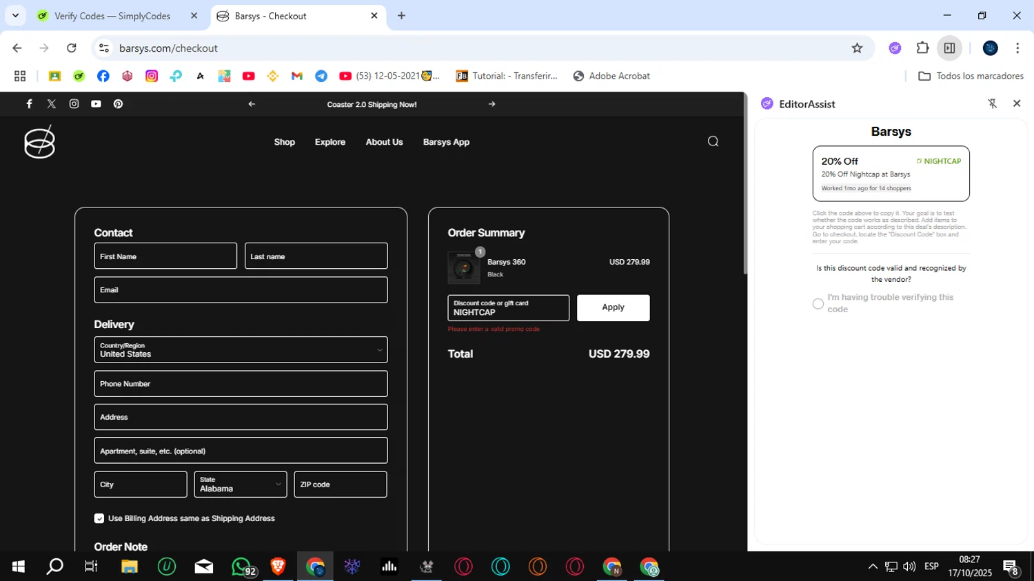
Task: Open the Chrome profile avatar
Action: point(991,48)
